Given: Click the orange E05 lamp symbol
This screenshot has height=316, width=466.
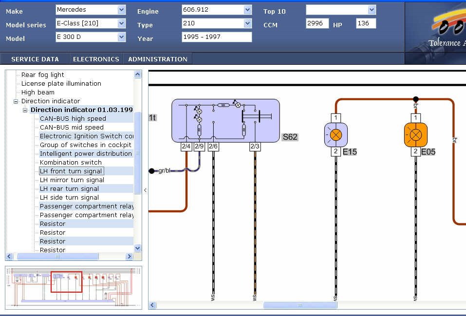Looking at the screenshot, I should pos(415,135).
